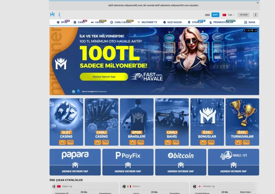Click the Milyoner crown logo in the header
The height and width of the screenshot is (194, 275).
pos(52,14)
